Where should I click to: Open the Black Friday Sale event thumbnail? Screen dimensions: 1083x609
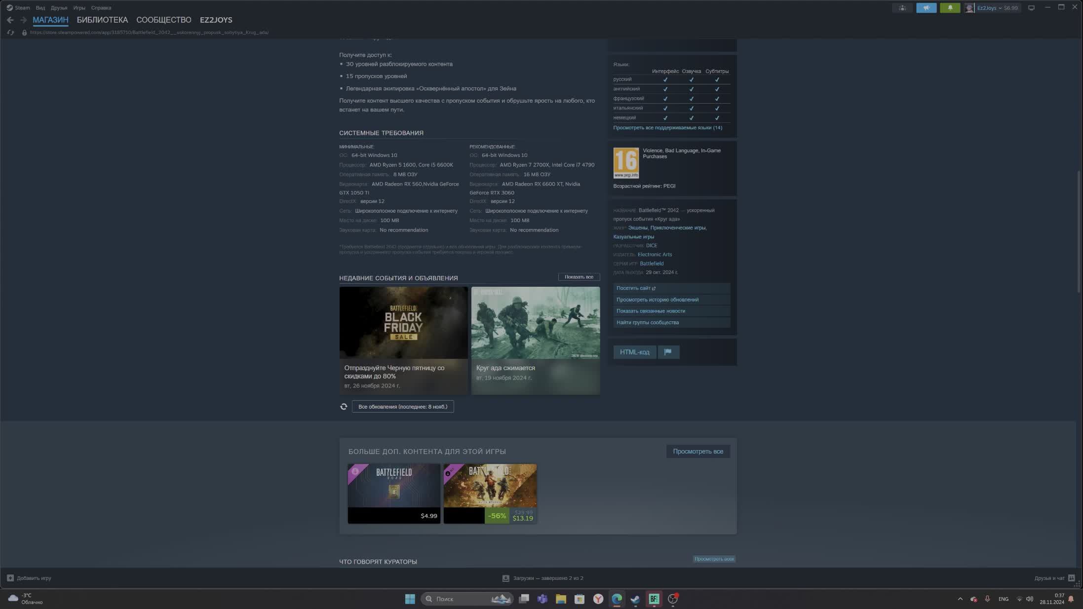pyautogui.click(x=403, y=323)
